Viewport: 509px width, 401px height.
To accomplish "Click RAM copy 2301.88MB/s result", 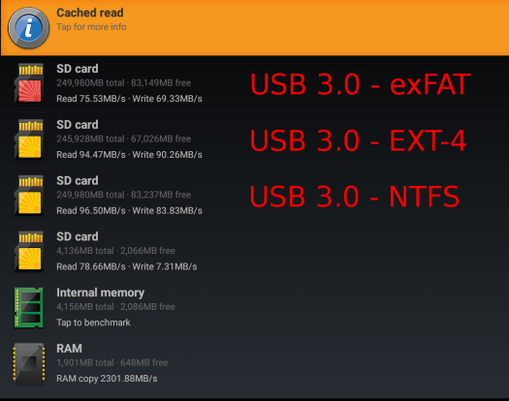I will tap(107, 379).
